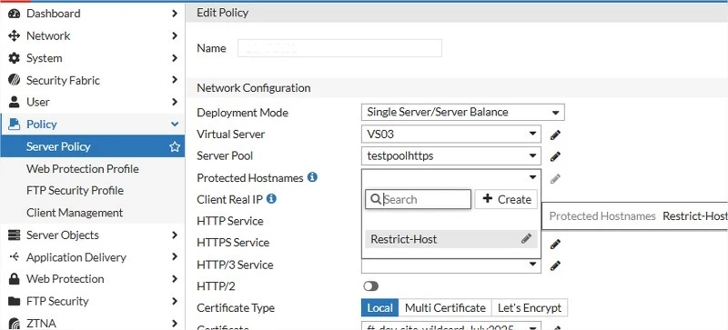
Task: Click the Policy document icon
Action: point(15,124)
